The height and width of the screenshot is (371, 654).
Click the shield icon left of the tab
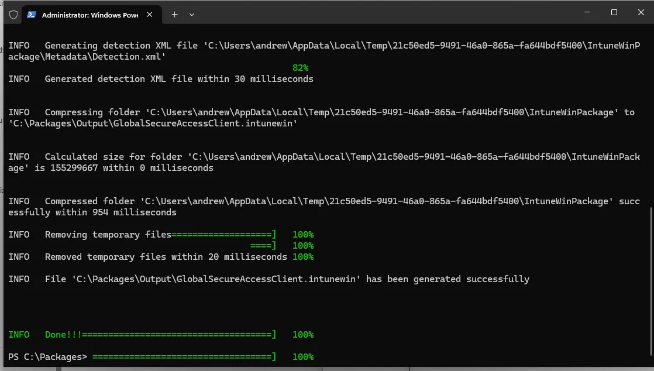tap(13, 15)
